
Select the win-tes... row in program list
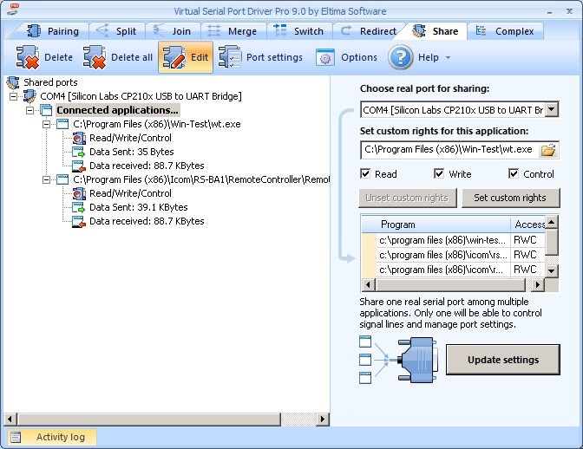pyautogui.click(x=453, y=240)
